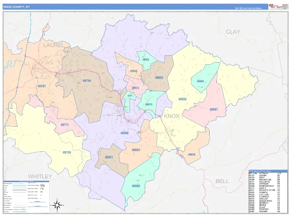The image size is (291, 218).
Task: Select the 40953 ZIP code label
Action: pos(159,78)
